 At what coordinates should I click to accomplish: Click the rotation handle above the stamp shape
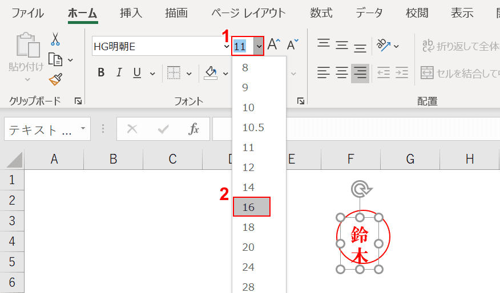[x=361, y=189]
